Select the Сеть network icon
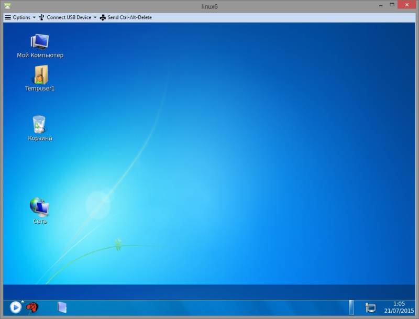419x319 pixels. (x=39, y=207)
